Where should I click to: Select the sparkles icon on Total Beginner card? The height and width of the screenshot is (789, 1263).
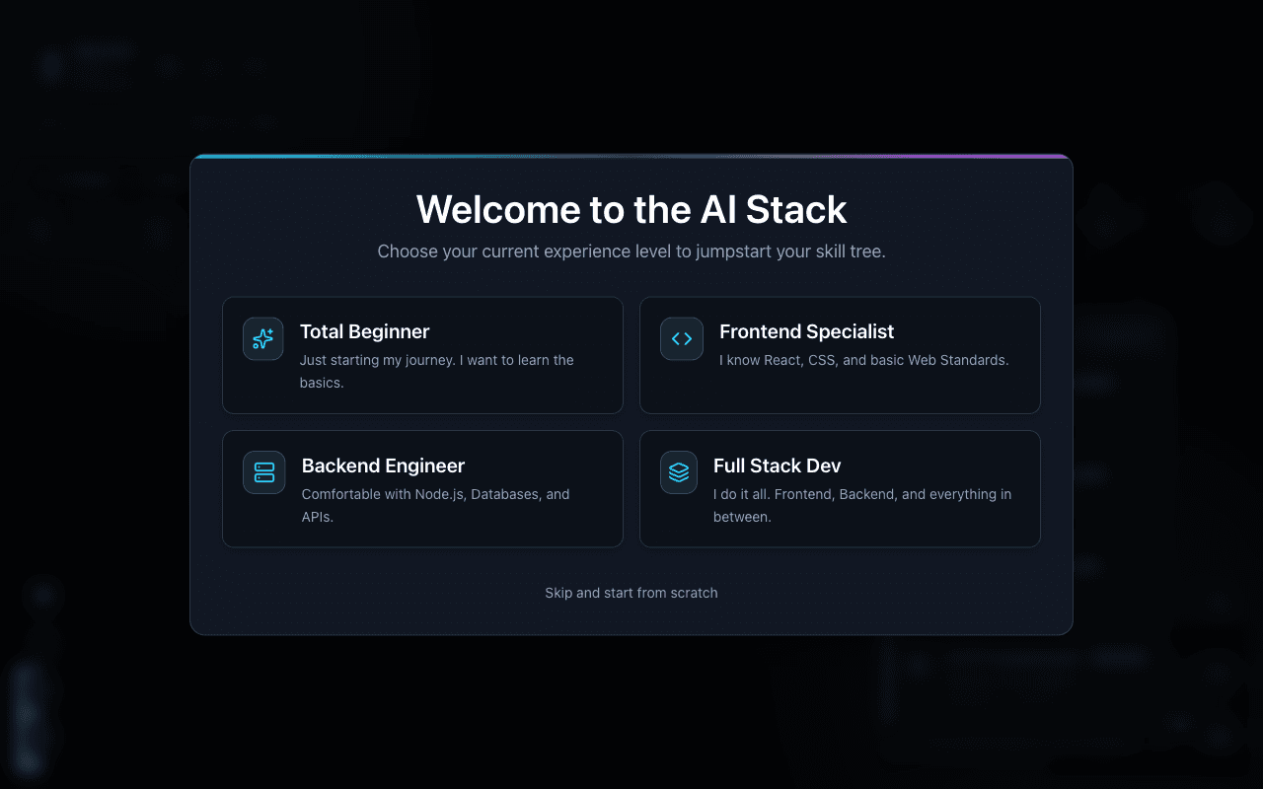pyautogui.click(x=262, y=338)
